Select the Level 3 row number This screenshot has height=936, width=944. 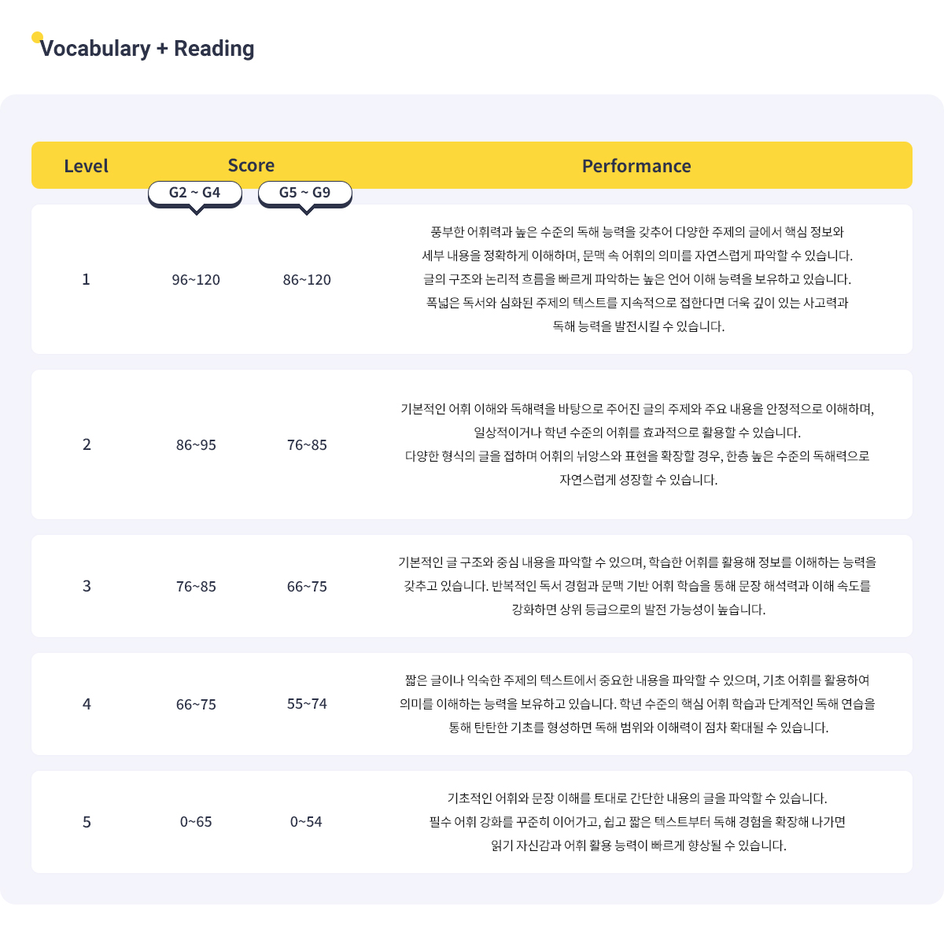coord(87,586)
